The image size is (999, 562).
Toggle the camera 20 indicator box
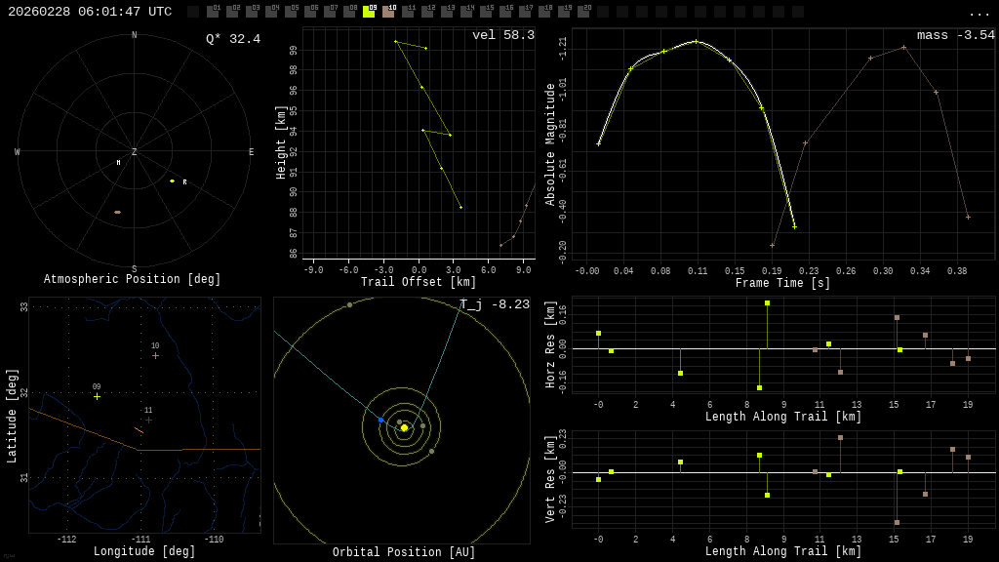[x=583, y=12]
